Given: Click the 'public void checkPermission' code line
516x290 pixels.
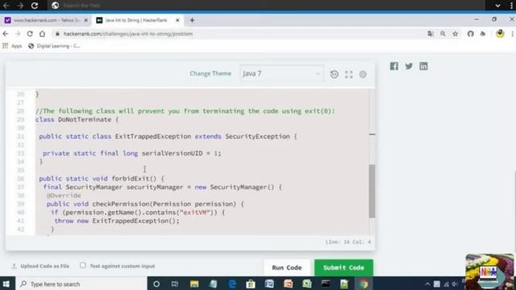Looking at the screenshot, I should click(145, 204).
